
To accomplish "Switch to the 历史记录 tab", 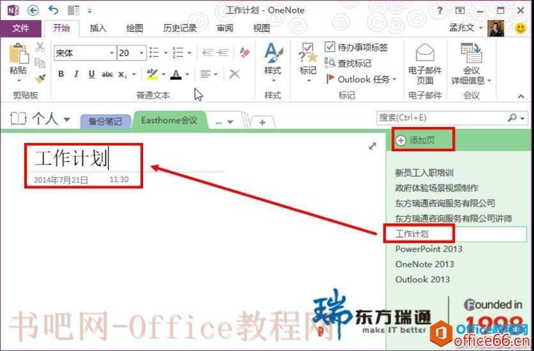I will tap(180, 28).
